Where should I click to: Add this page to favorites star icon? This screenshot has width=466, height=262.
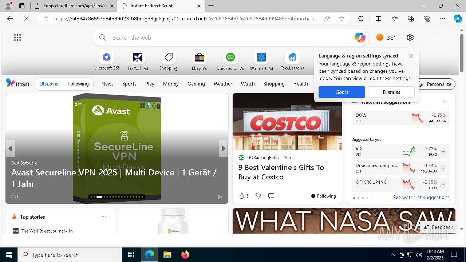point(341,19)
